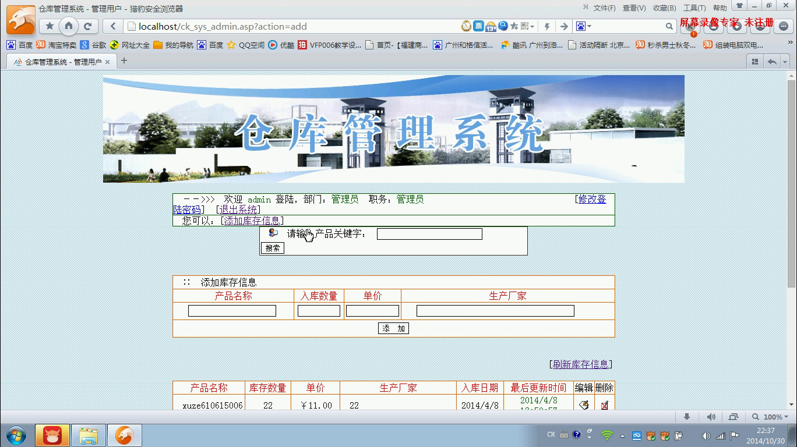
Task: Open the 谷歌 bookmark
Action: [93, 45]
